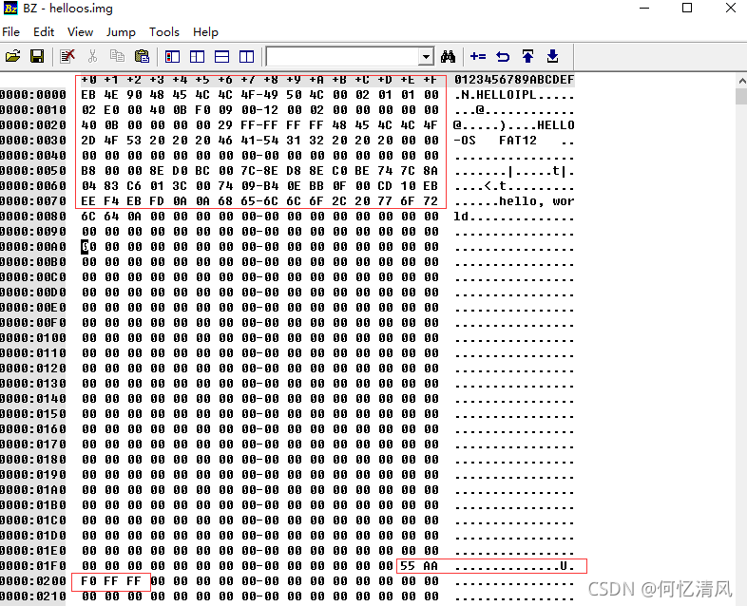Maximize the BZ window
This screenshot has height=606, width=747.
687,9
